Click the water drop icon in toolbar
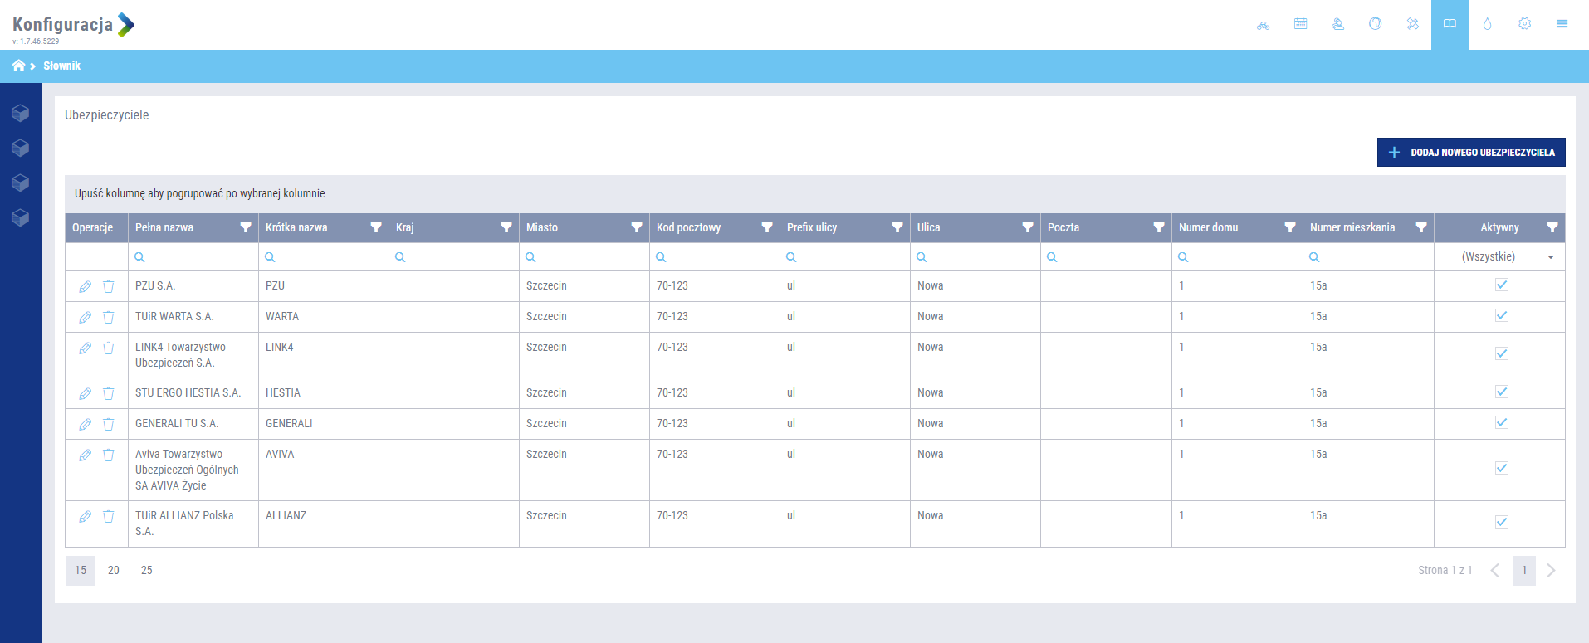The height and width of the screenshot is (643, 1589). pos(1487,24)
